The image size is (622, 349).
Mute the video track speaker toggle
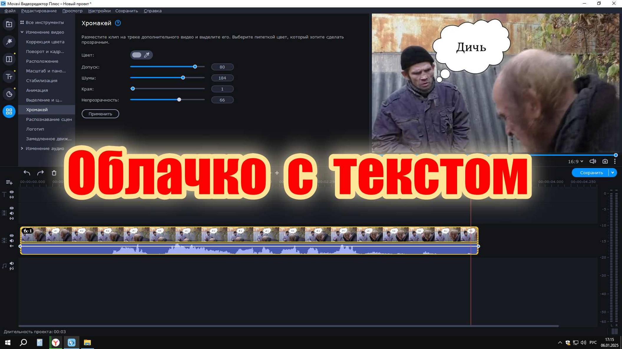click(12, 241)
